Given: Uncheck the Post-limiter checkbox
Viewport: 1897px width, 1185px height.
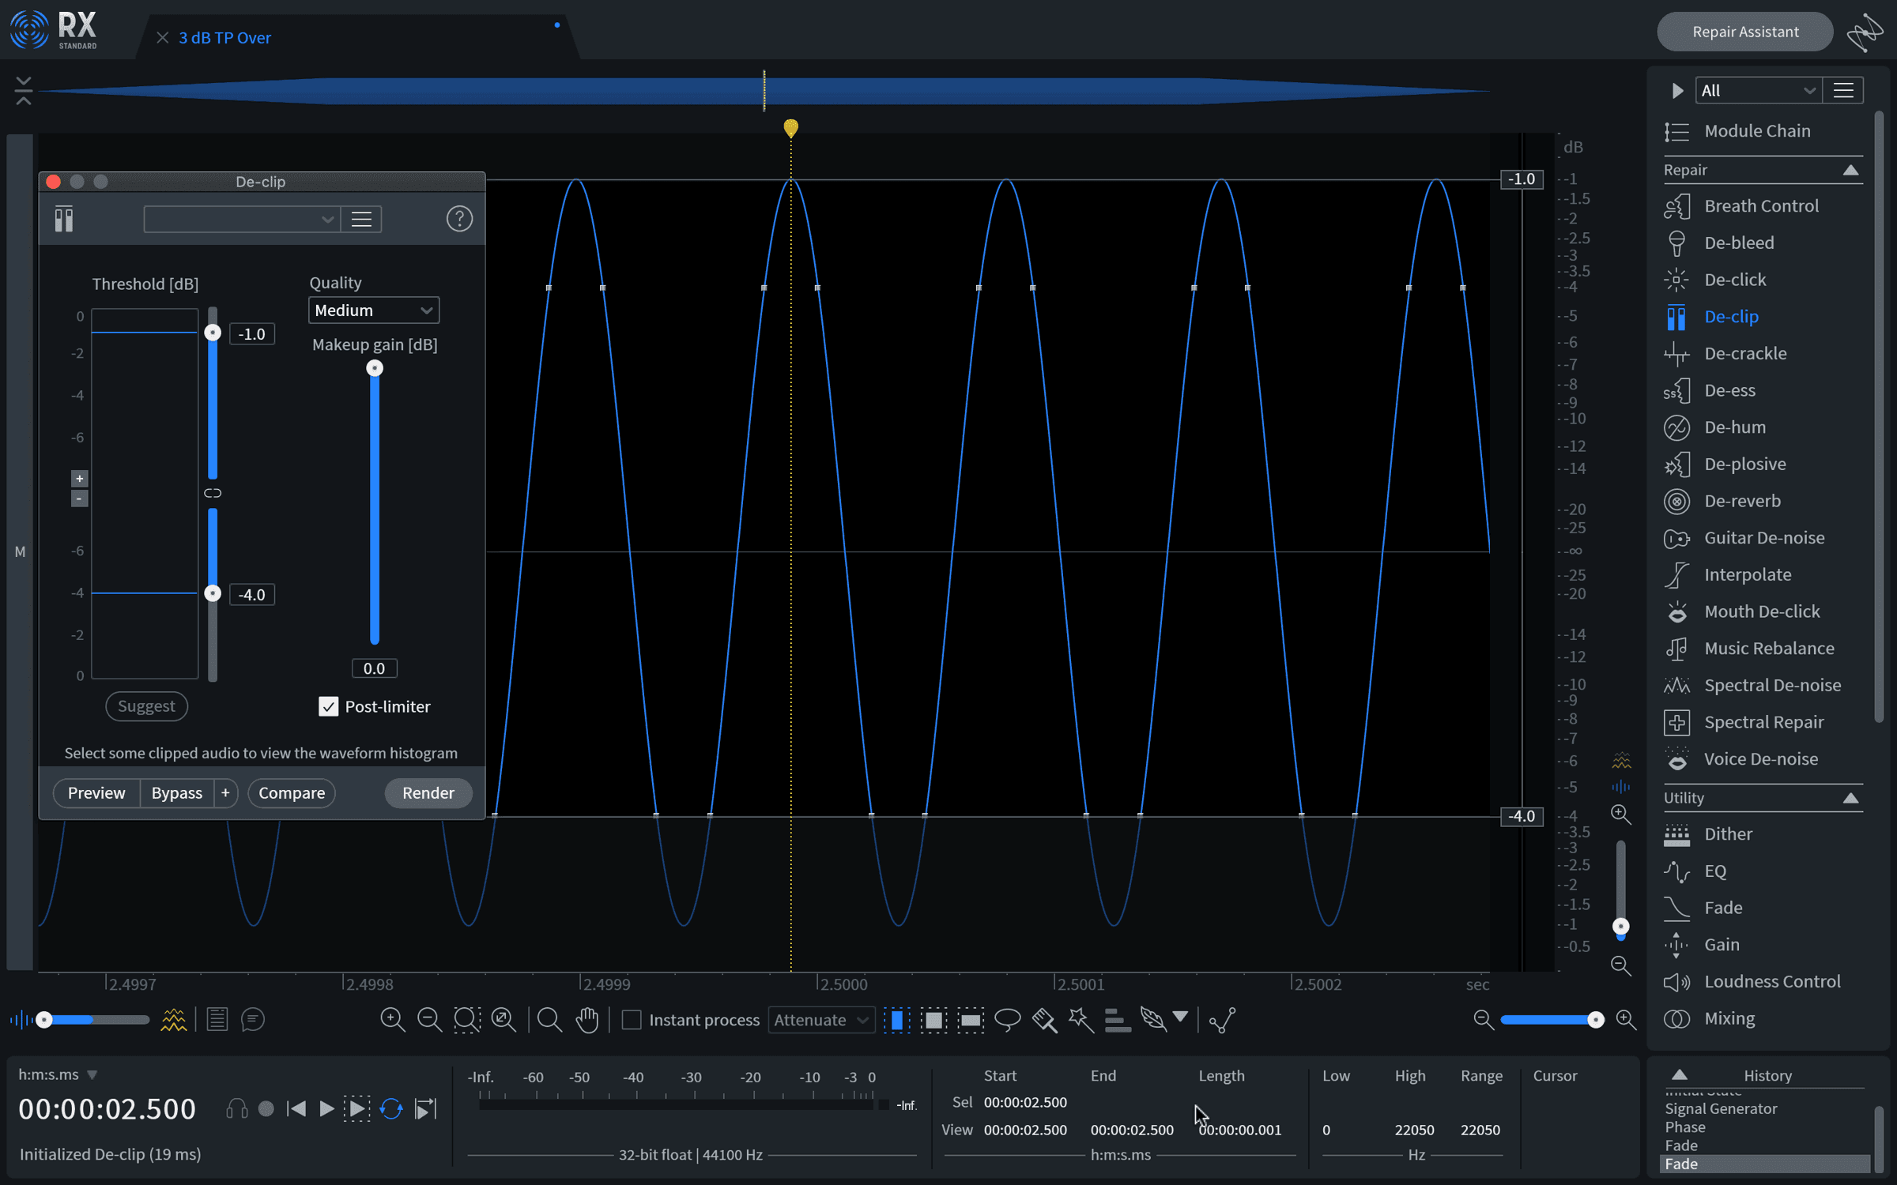Looking at the screenshot, I should coord(328,706).
